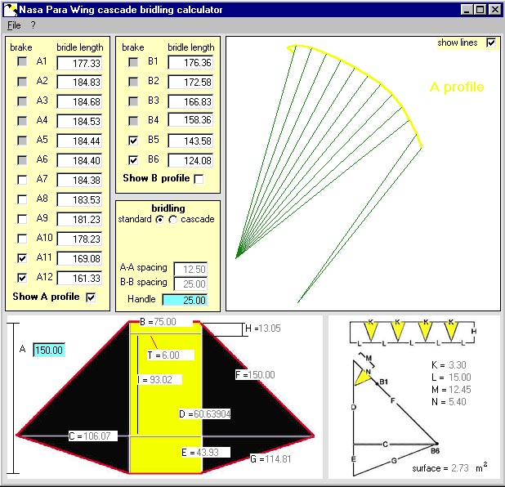Click the I = 93.02 value
The width and height of the screenshot is (505, 487).
(161, 379)
